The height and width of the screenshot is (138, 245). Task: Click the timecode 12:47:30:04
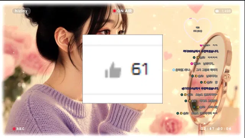(216, 129)
